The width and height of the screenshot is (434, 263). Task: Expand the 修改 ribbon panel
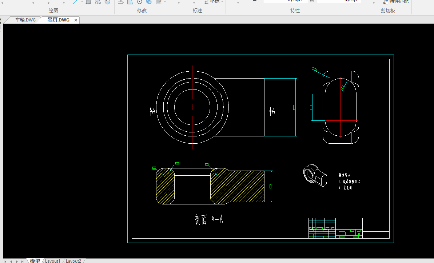point(142,11)
